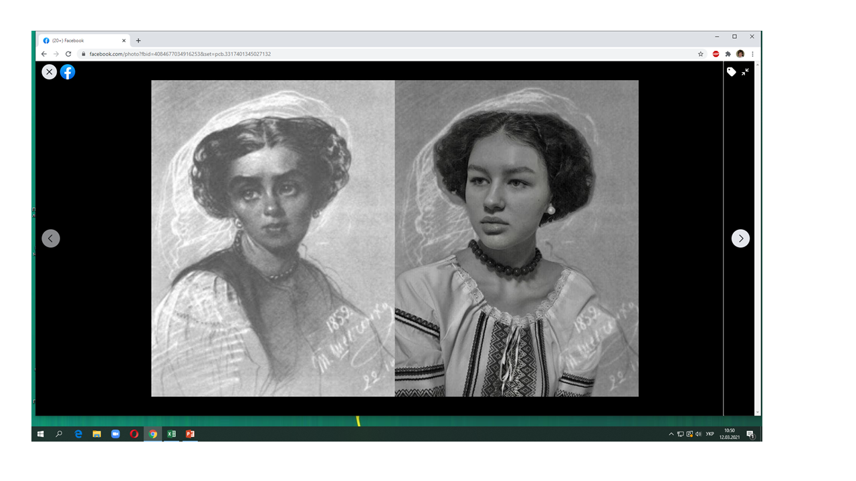Select the Facebook browser tab
The width and height of the screenshot is (856, 481).
coord(80,41)
